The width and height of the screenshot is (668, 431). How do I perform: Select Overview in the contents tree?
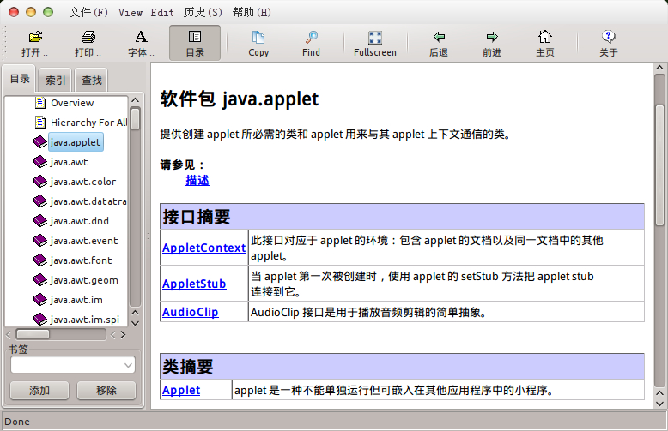click(x=72, y=103)
